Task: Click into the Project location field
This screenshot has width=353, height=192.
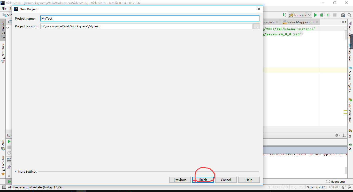Action: (146, 26)
